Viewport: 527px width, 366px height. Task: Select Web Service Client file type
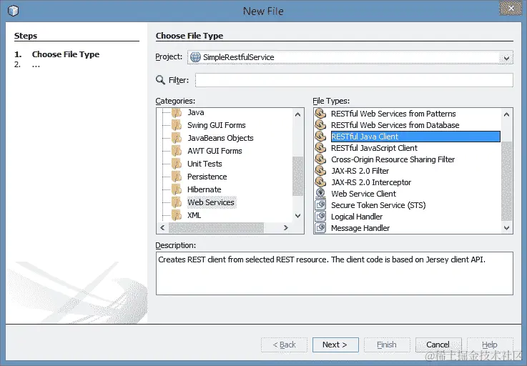pyautogui.click(x=364, y=194)
